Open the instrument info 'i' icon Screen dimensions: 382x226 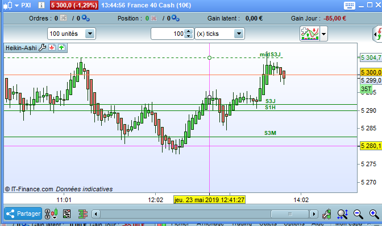click(41, 5)
